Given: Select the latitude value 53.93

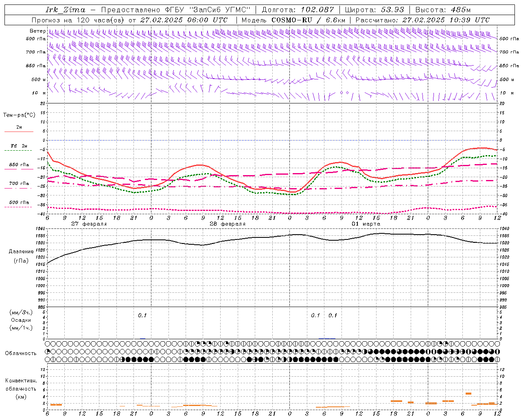Looking at the screenshot, I should click(x=392, y=10).
